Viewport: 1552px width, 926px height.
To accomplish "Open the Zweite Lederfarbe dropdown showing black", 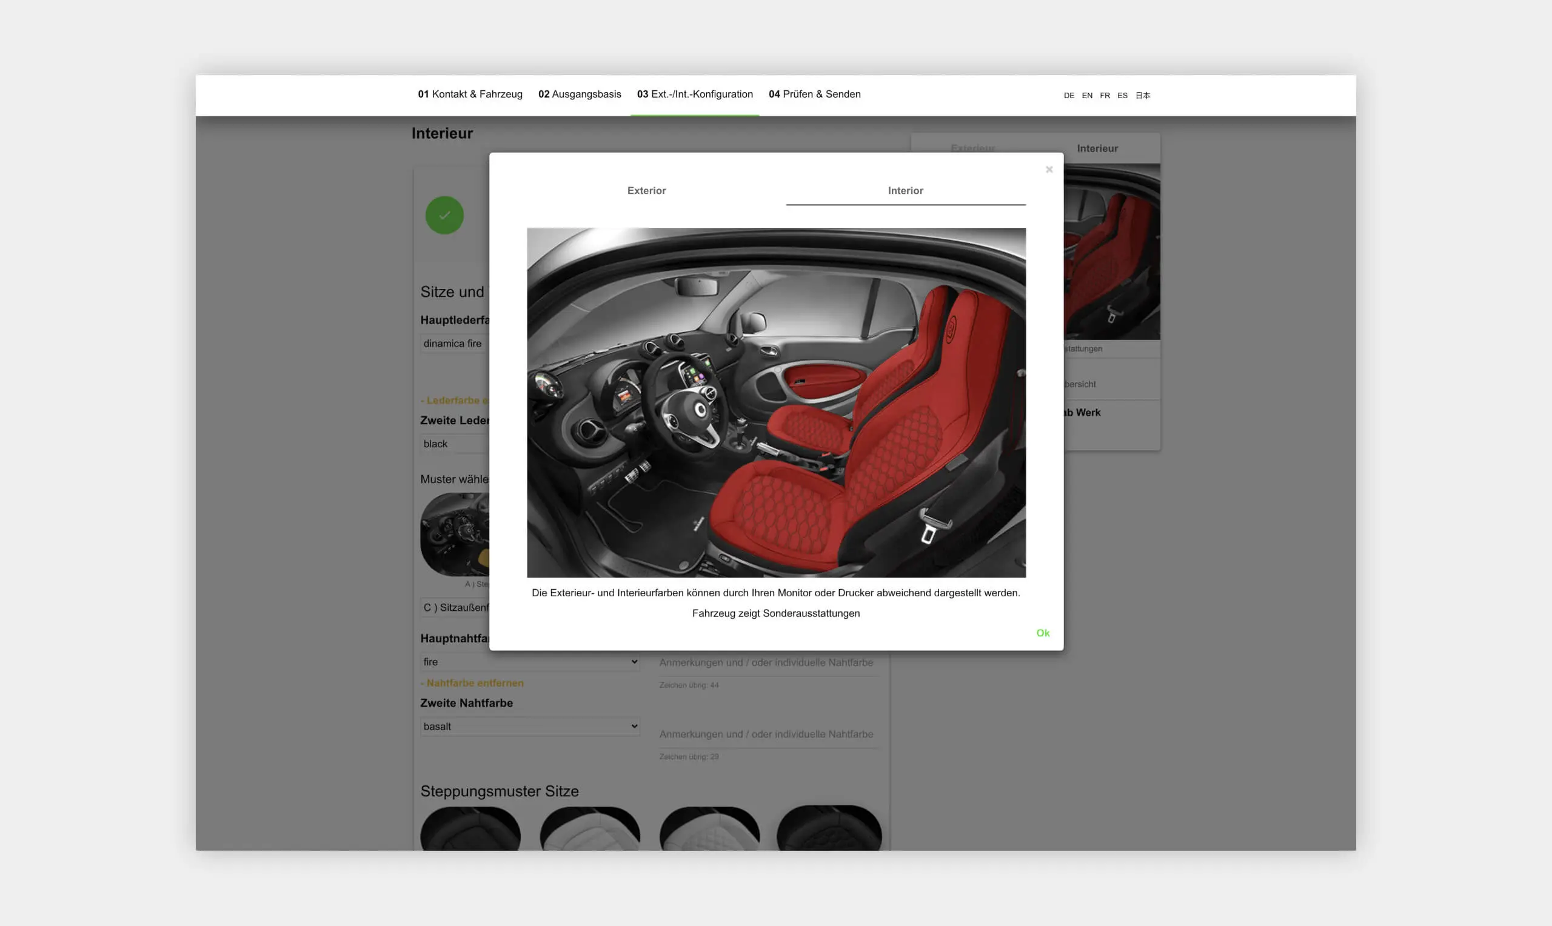I will point(454,444).
